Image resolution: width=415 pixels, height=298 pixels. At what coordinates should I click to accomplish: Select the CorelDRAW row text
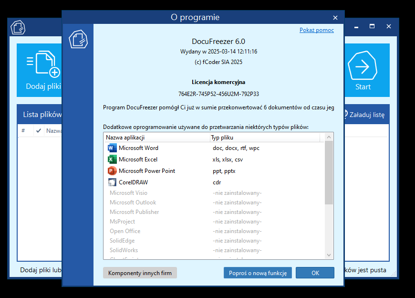(133, 182)
